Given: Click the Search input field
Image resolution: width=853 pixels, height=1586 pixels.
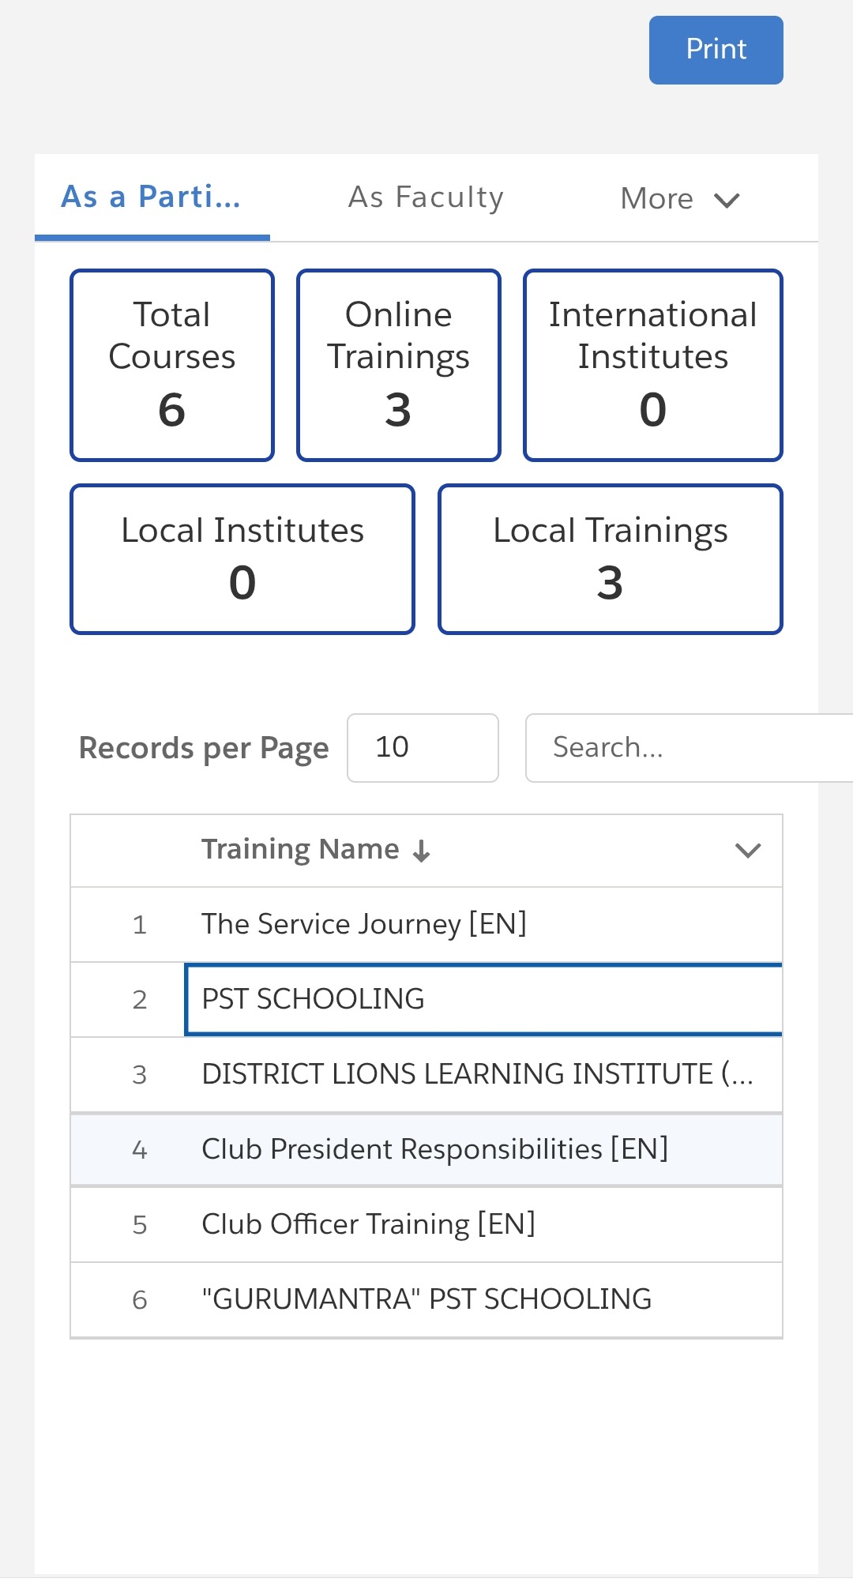Looking at the screenshot, I should tap(687, 748).
